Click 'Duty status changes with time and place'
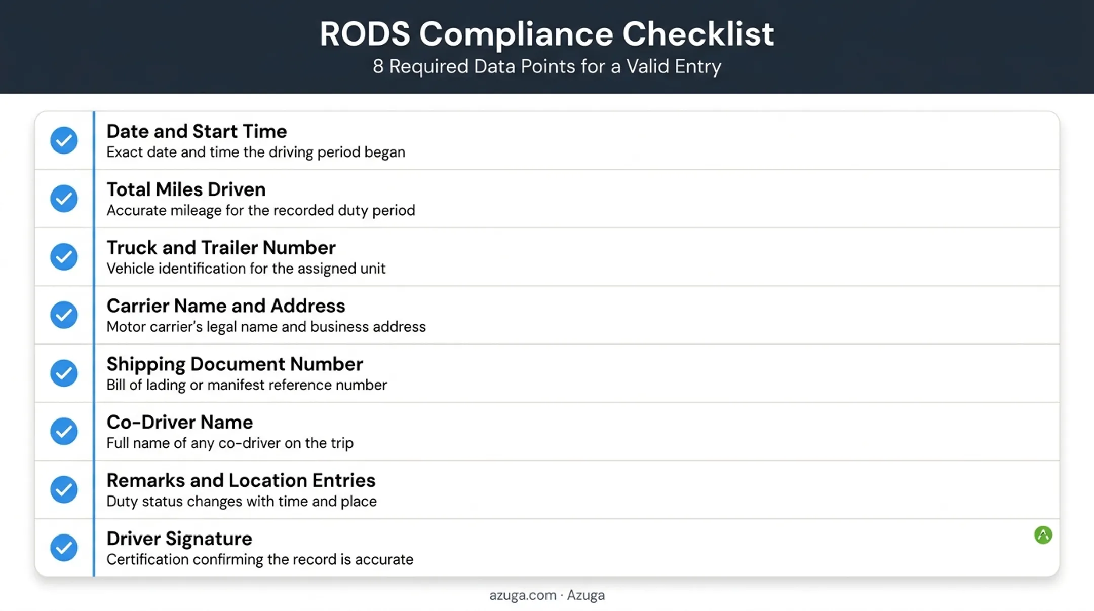The image size is (1094, 611). 242,502
